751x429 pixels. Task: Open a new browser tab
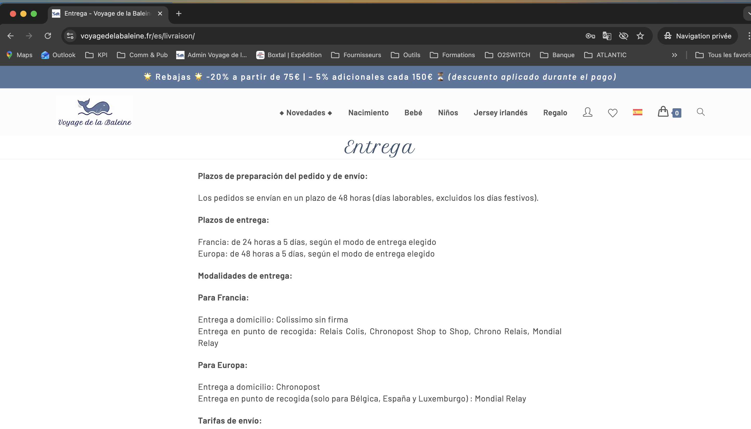[x=179, y=14]
